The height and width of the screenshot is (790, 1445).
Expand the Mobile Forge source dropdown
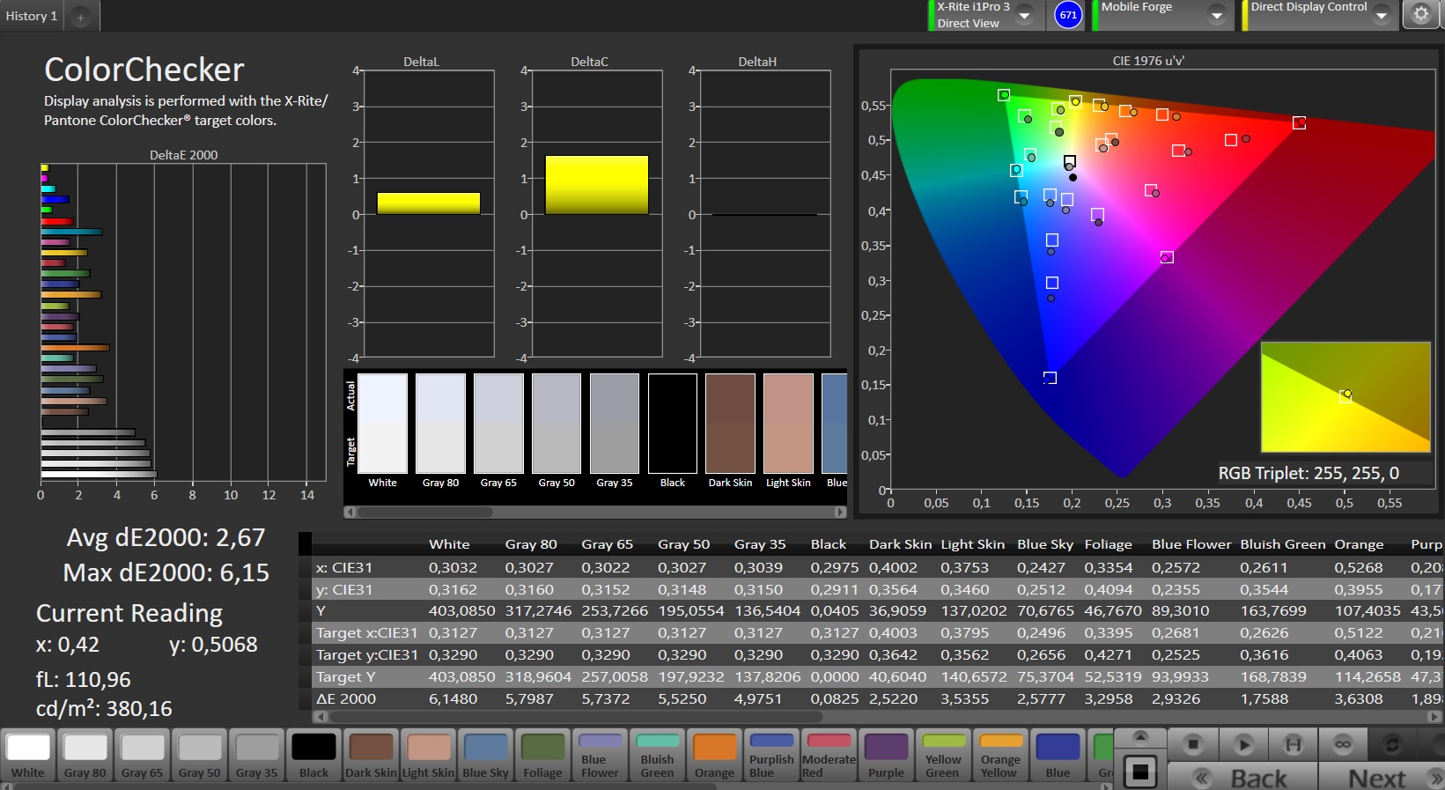(1216, 16)
